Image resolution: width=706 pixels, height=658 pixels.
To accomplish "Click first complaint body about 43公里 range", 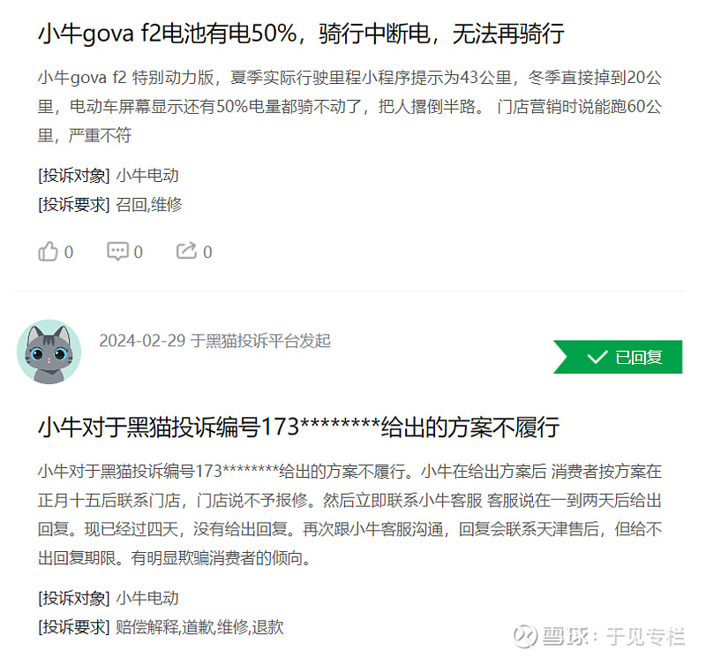I will (349, 106).
